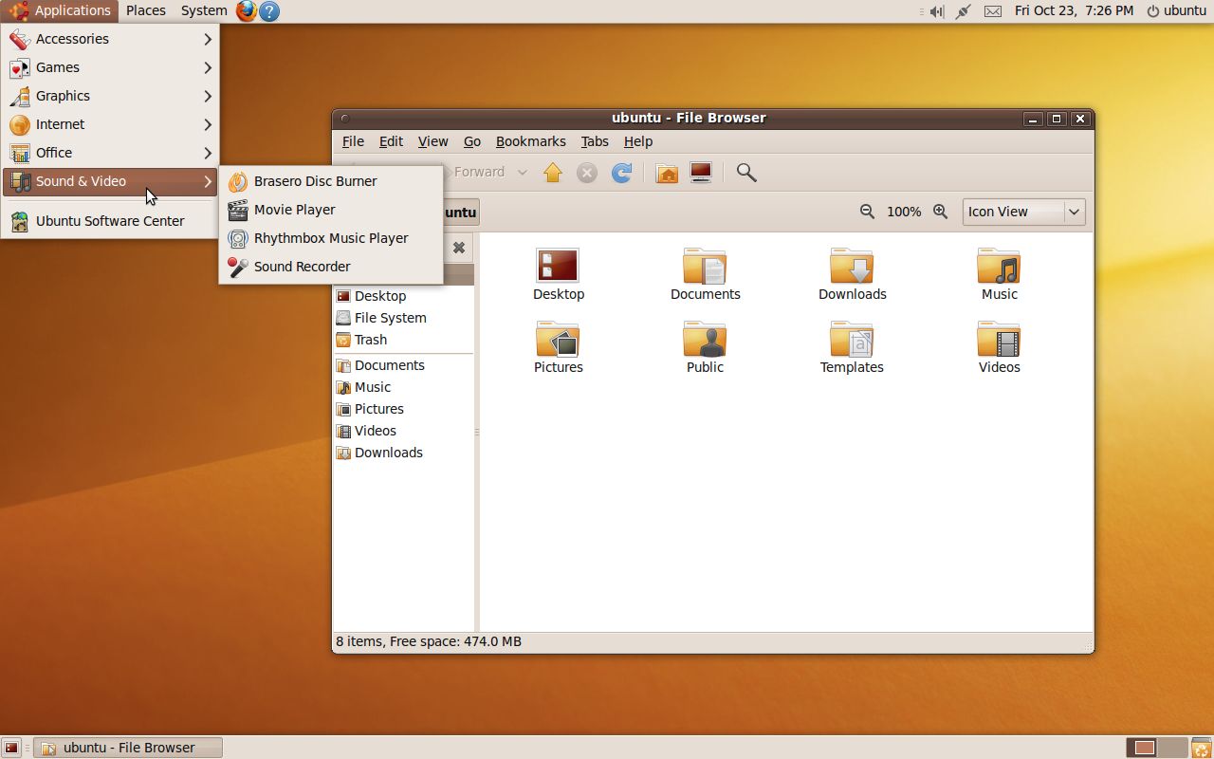
Task: Open the Forward history chevron
Action: coord(522,173)
